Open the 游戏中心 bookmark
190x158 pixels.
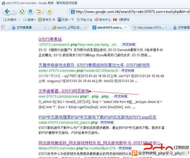coord(103,20)
